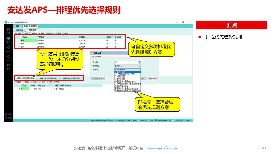274x154 pixels.
Task: Click the 安达发AX app icon in the title bar
Action: pyautogui.click(x=6, y=22)
